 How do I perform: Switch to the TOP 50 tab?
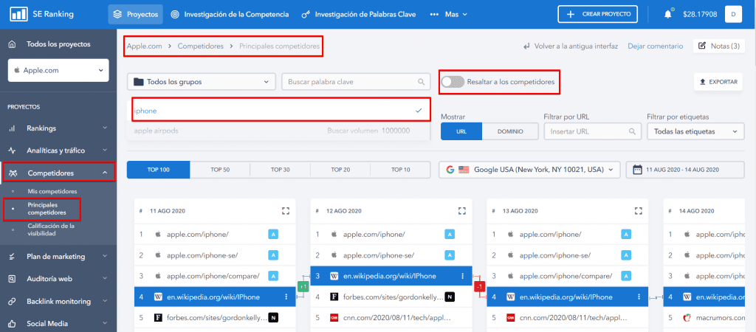tap(220, 170)
